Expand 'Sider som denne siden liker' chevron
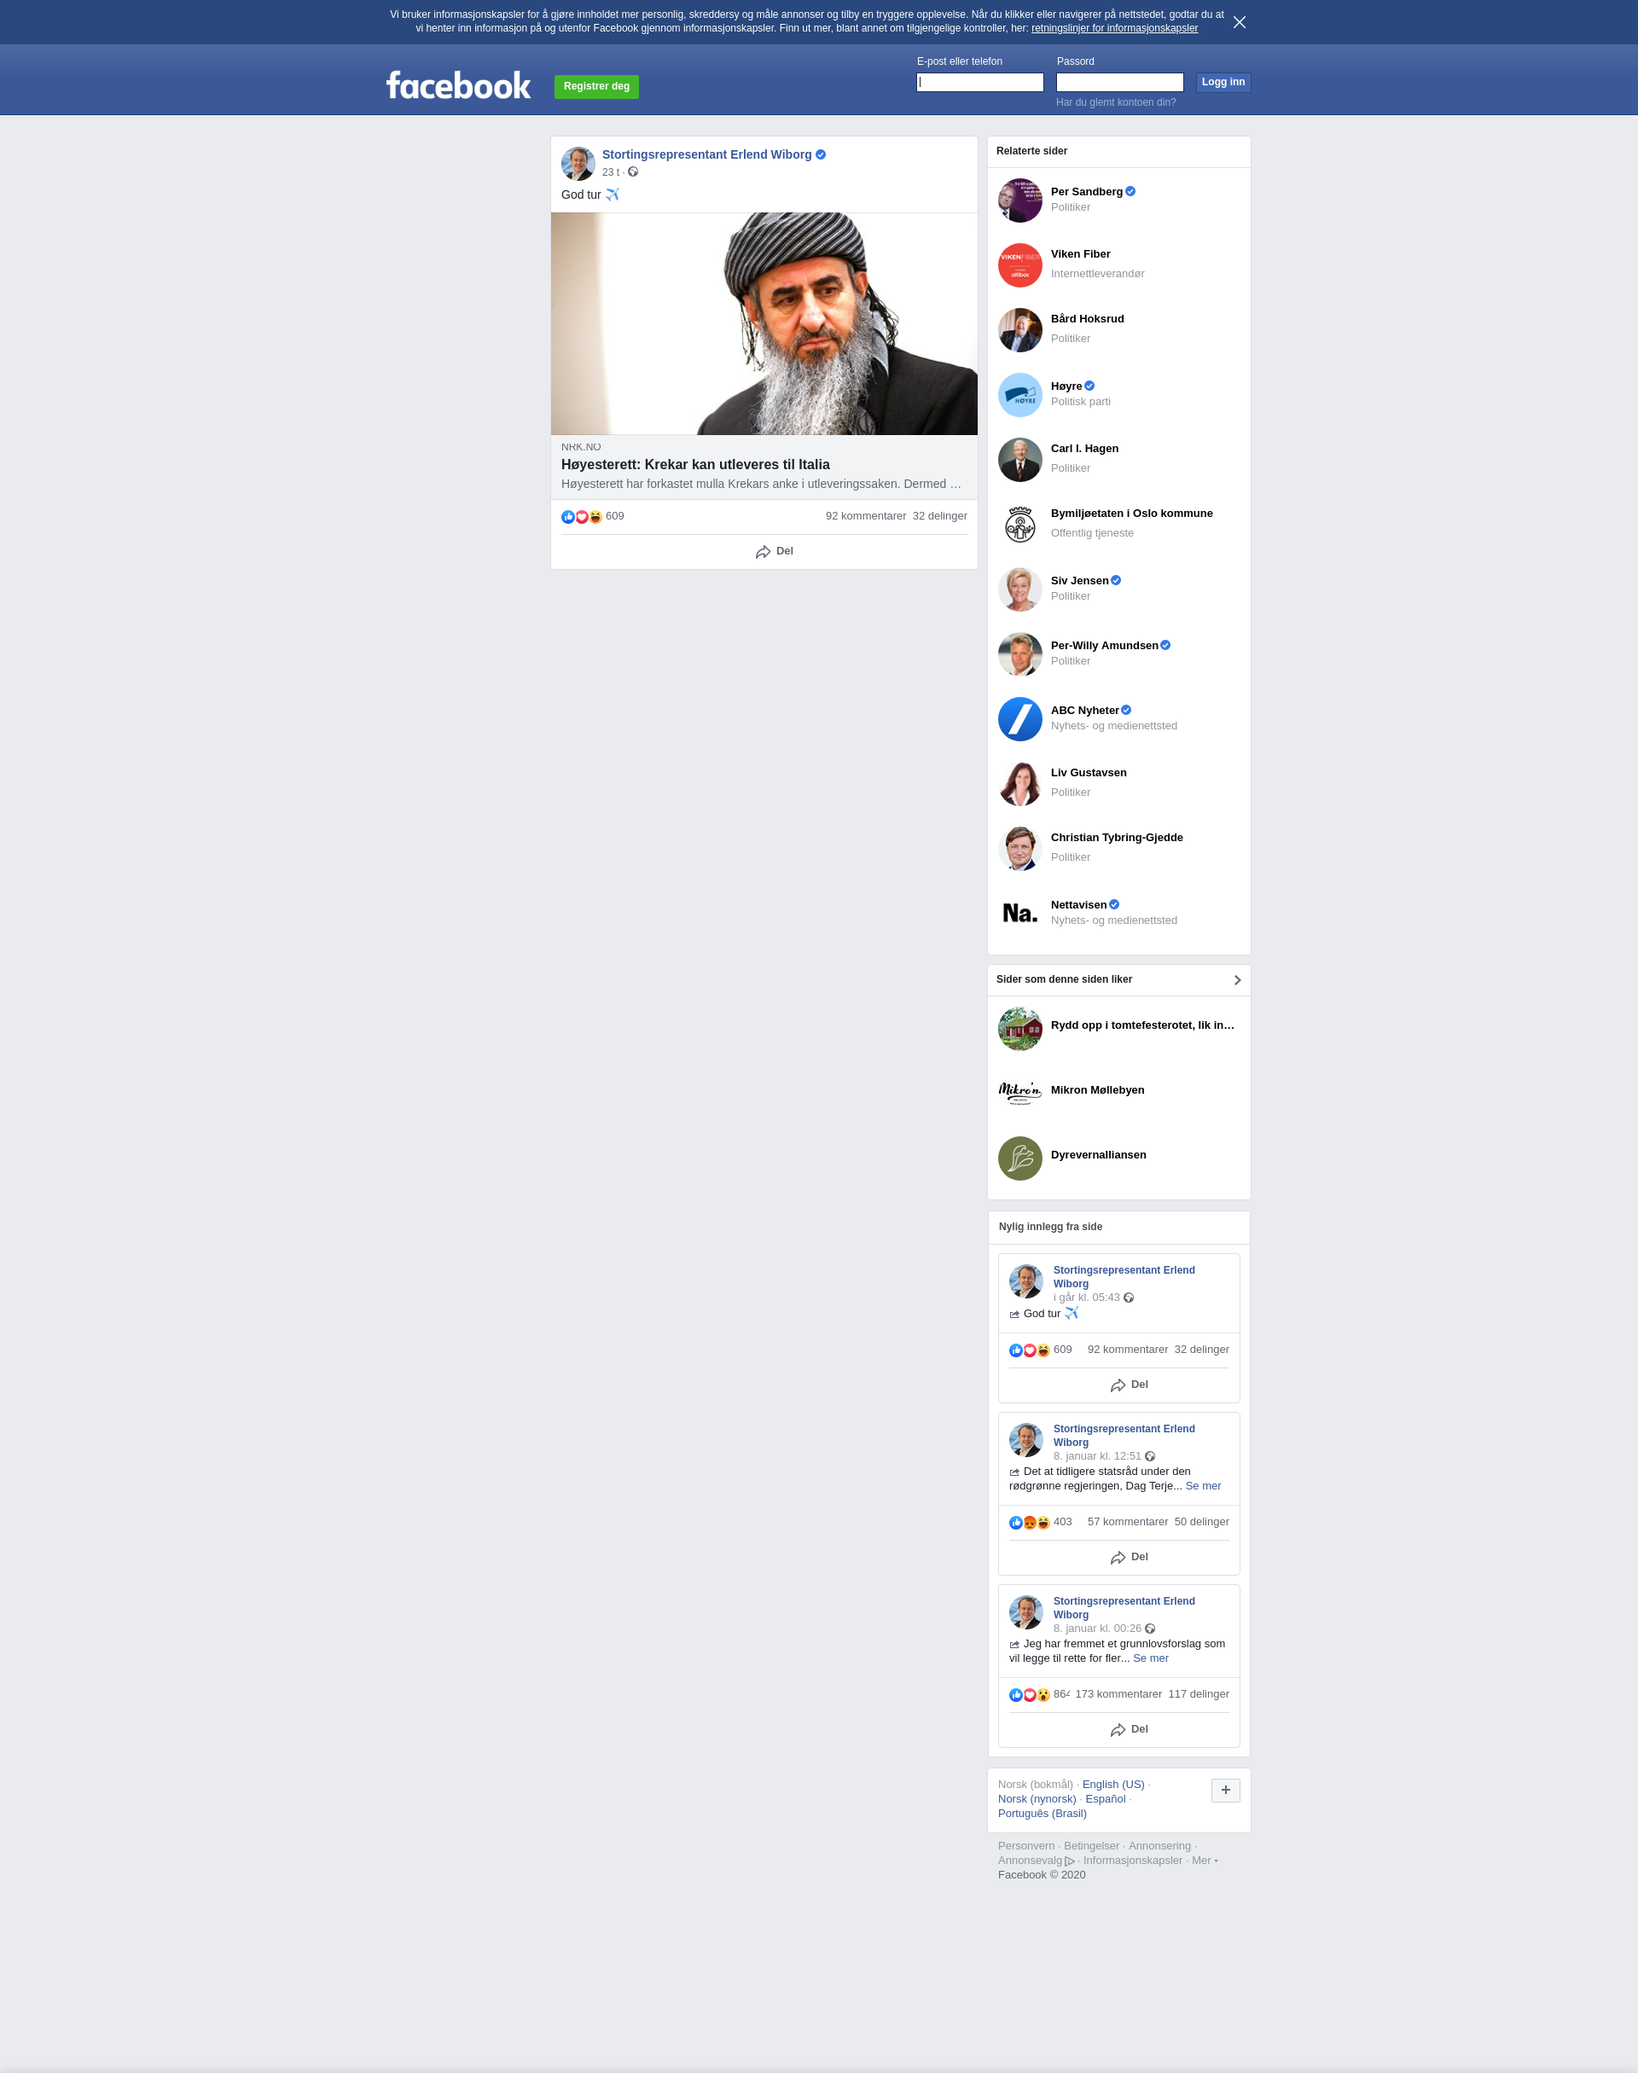This screenshot has width=1638, height=2073. 1237,980
